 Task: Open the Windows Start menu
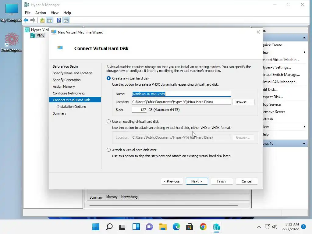point(96,227)
